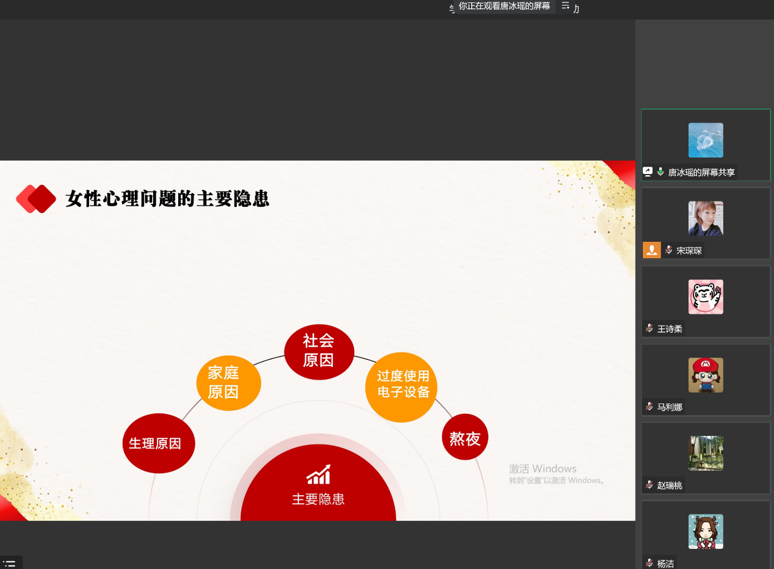Image resolution: width=774 pixels, height=569 pixels.
Task: Click the muted mic icon beside 马利娜
Action: pos(649,407)
